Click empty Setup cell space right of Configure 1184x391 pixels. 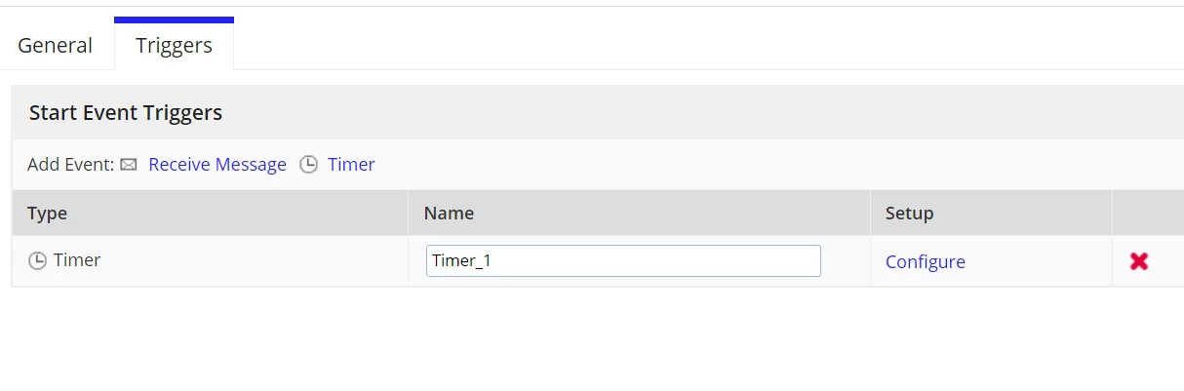click(x=1039, y=261)
